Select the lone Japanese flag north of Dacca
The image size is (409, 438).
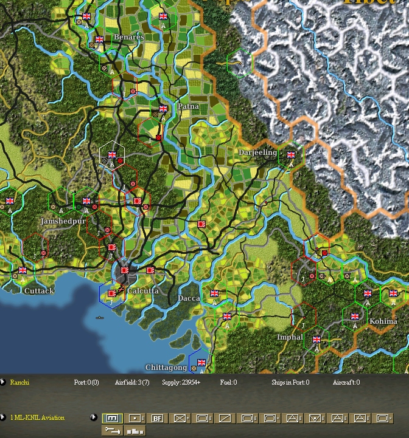[201, 224]
